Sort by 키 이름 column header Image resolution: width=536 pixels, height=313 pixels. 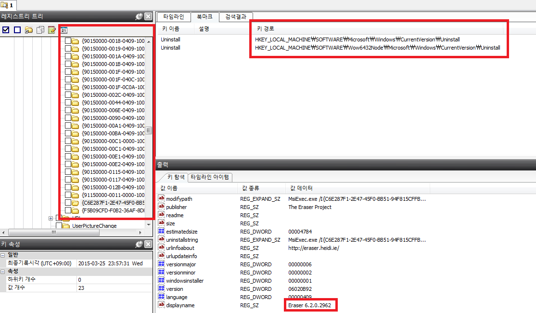[175, 29]
